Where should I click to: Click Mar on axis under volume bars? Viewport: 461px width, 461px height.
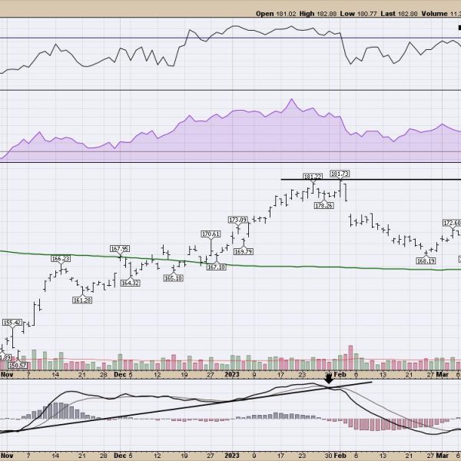pyautogui.click(x=443, y=375)
